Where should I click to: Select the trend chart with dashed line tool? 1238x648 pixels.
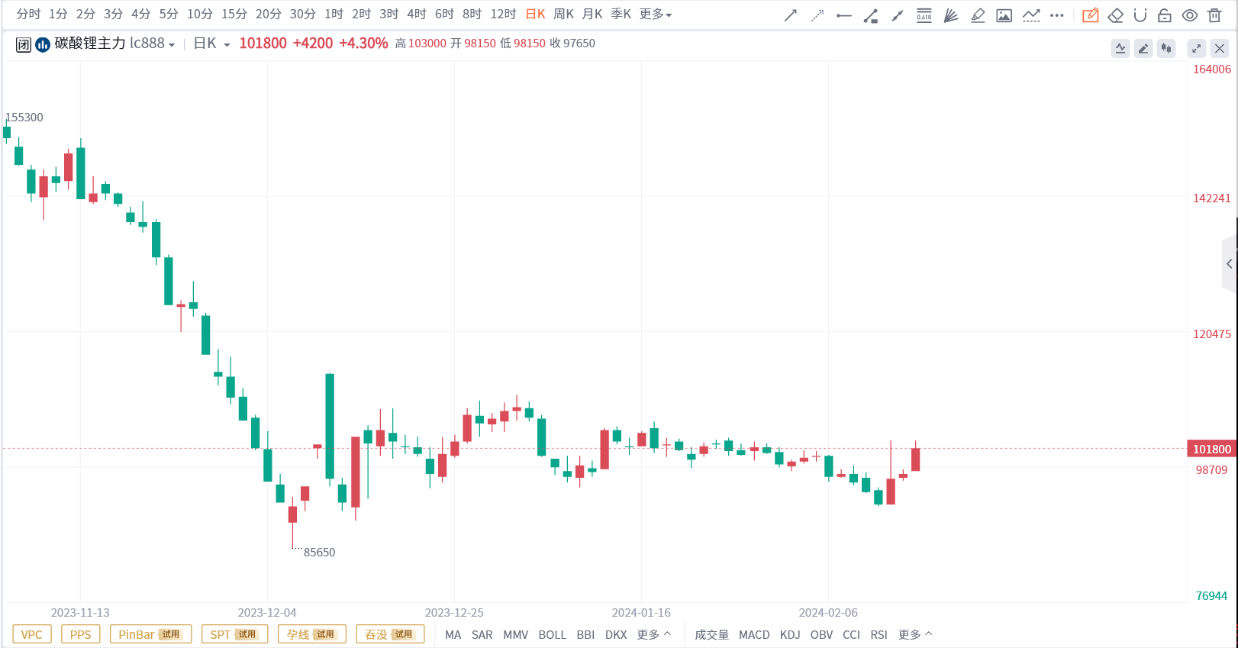coord(1031,15)
